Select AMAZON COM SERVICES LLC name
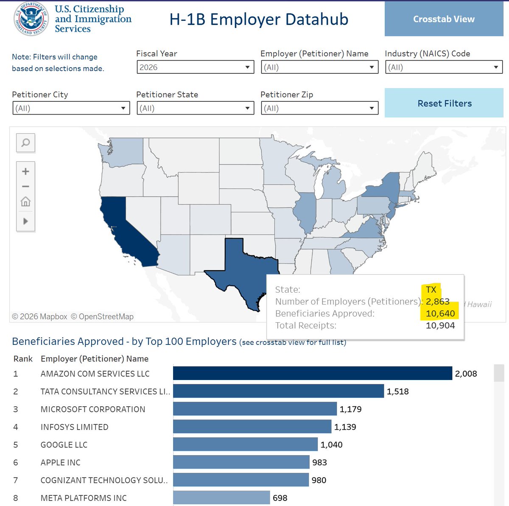This screenshot has width=509, height=506. pyautogui.click(x=95, y=374)
